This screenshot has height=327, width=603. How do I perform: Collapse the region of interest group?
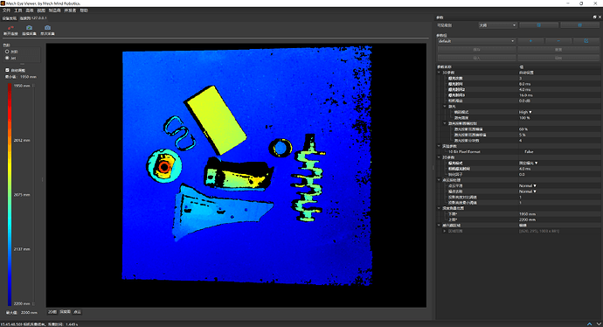click(x=439, y=226)
